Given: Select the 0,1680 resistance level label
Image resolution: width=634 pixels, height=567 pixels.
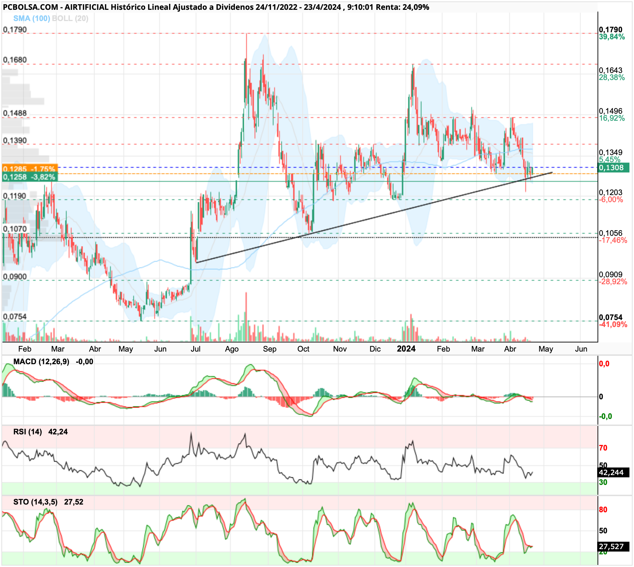Looking at the screenshot, I should pos(15,60).
